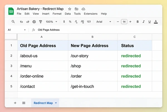This screenshot has width=167, height=112.
Task: Select the /order-online cell
Action: point(43,76)
